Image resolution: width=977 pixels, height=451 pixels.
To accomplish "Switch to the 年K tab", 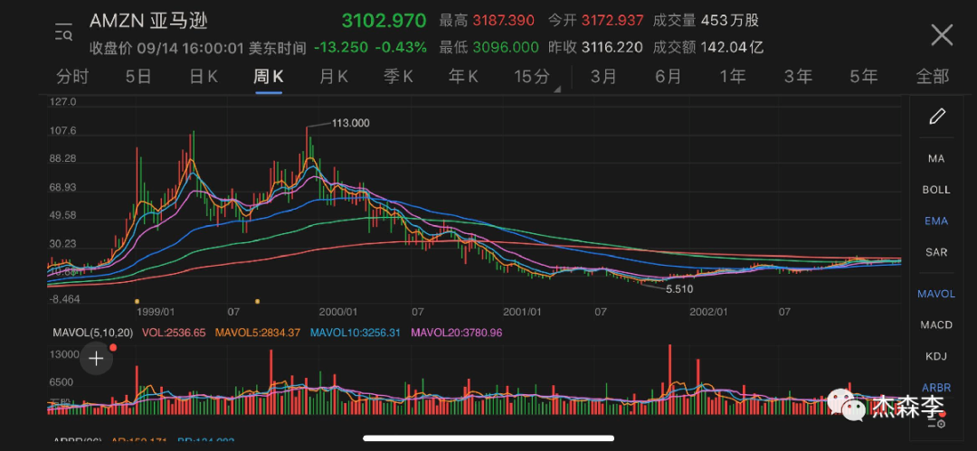I will pyautogui.click(x=463, y=77).
